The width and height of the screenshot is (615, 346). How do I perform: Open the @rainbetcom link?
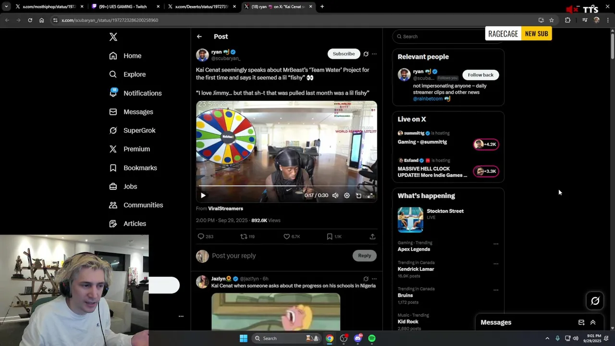[428, 99]
